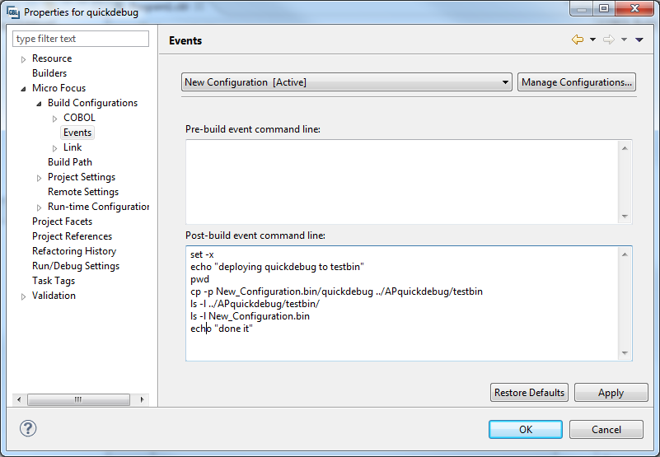Select Run/Debug Settings in the tree

point(76,266)
